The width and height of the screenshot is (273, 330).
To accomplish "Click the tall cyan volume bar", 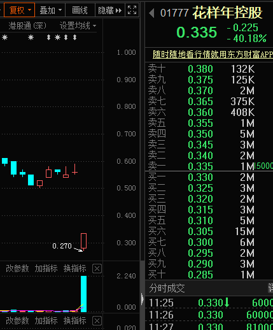I will (x=83, y=294).
